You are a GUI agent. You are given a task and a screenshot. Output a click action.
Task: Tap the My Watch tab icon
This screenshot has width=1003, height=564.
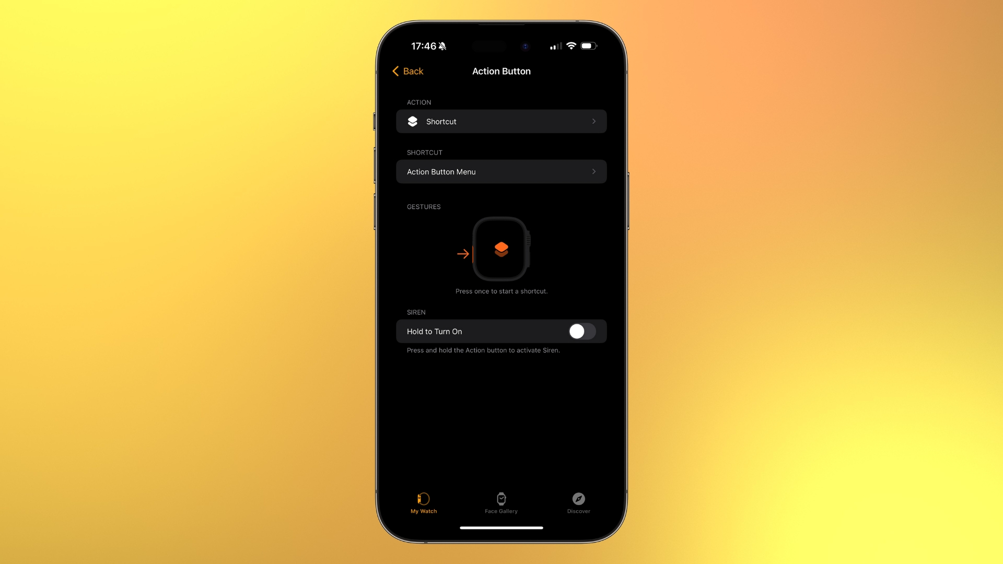[423, 499]
